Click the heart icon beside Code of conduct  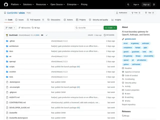click(x=123, y=75)
